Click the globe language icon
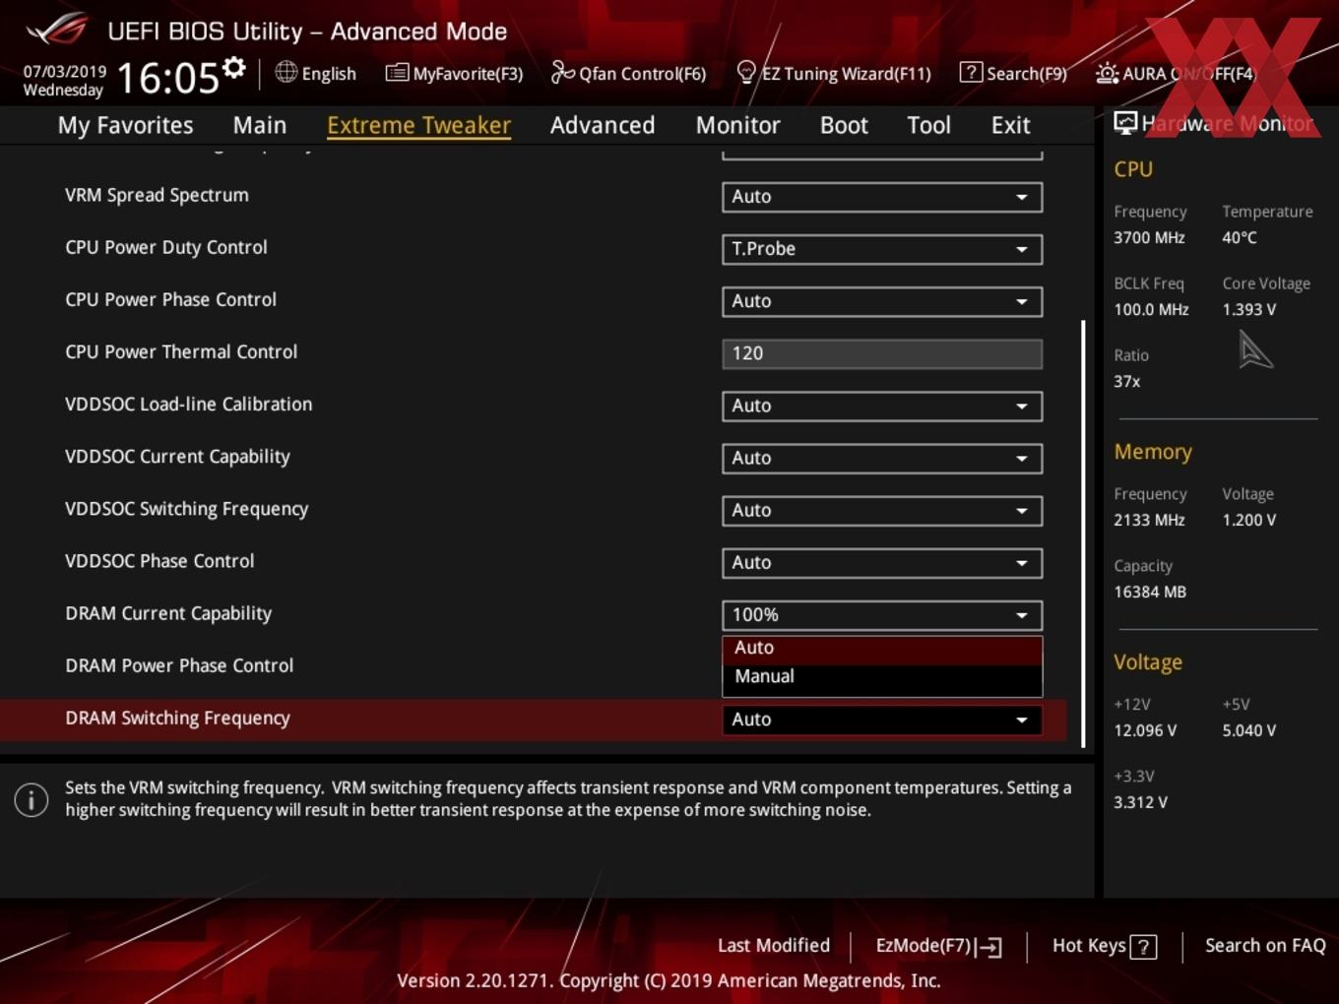1339x1004 pixels. tap(286, 72)
